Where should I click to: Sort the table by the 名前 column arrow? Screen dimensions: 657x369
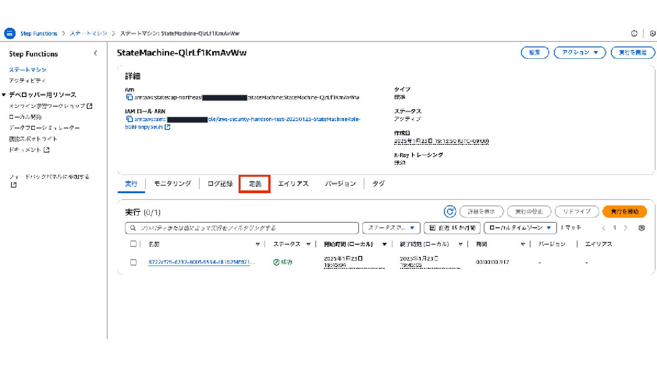[x=258, y=244]
